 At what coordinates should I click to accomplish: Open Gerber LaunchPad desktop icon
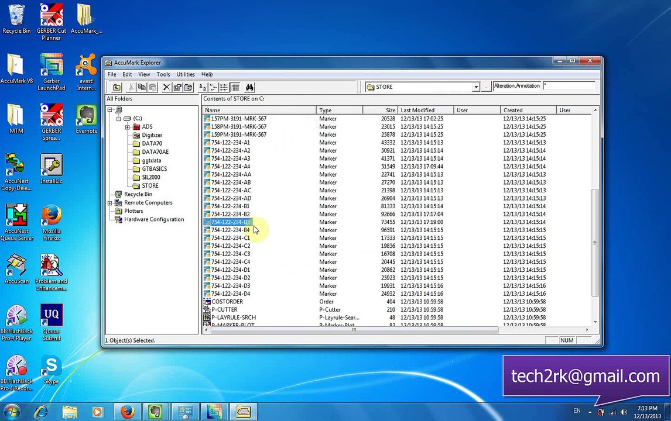pos(52,73)
